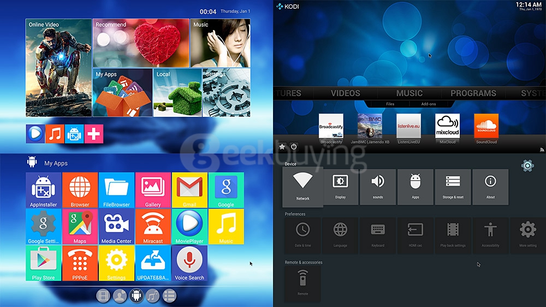Open Display settings

pos(341,187)
